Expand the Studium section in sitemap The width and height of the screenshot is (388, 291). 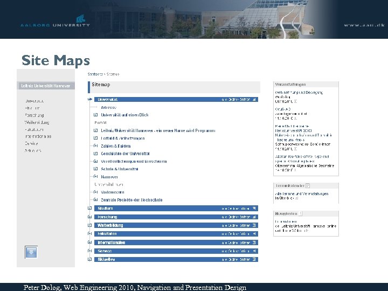90,209
